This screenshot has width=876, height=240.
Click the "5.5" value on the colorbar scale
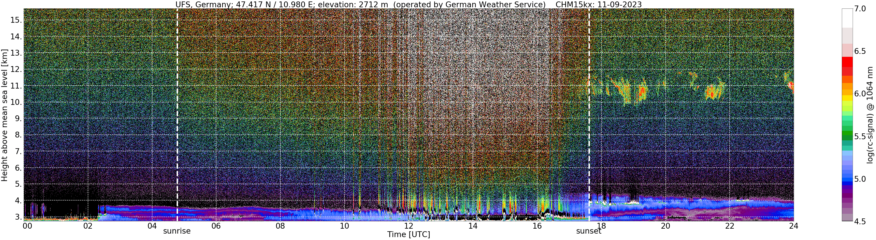click(x=860, y=137)
